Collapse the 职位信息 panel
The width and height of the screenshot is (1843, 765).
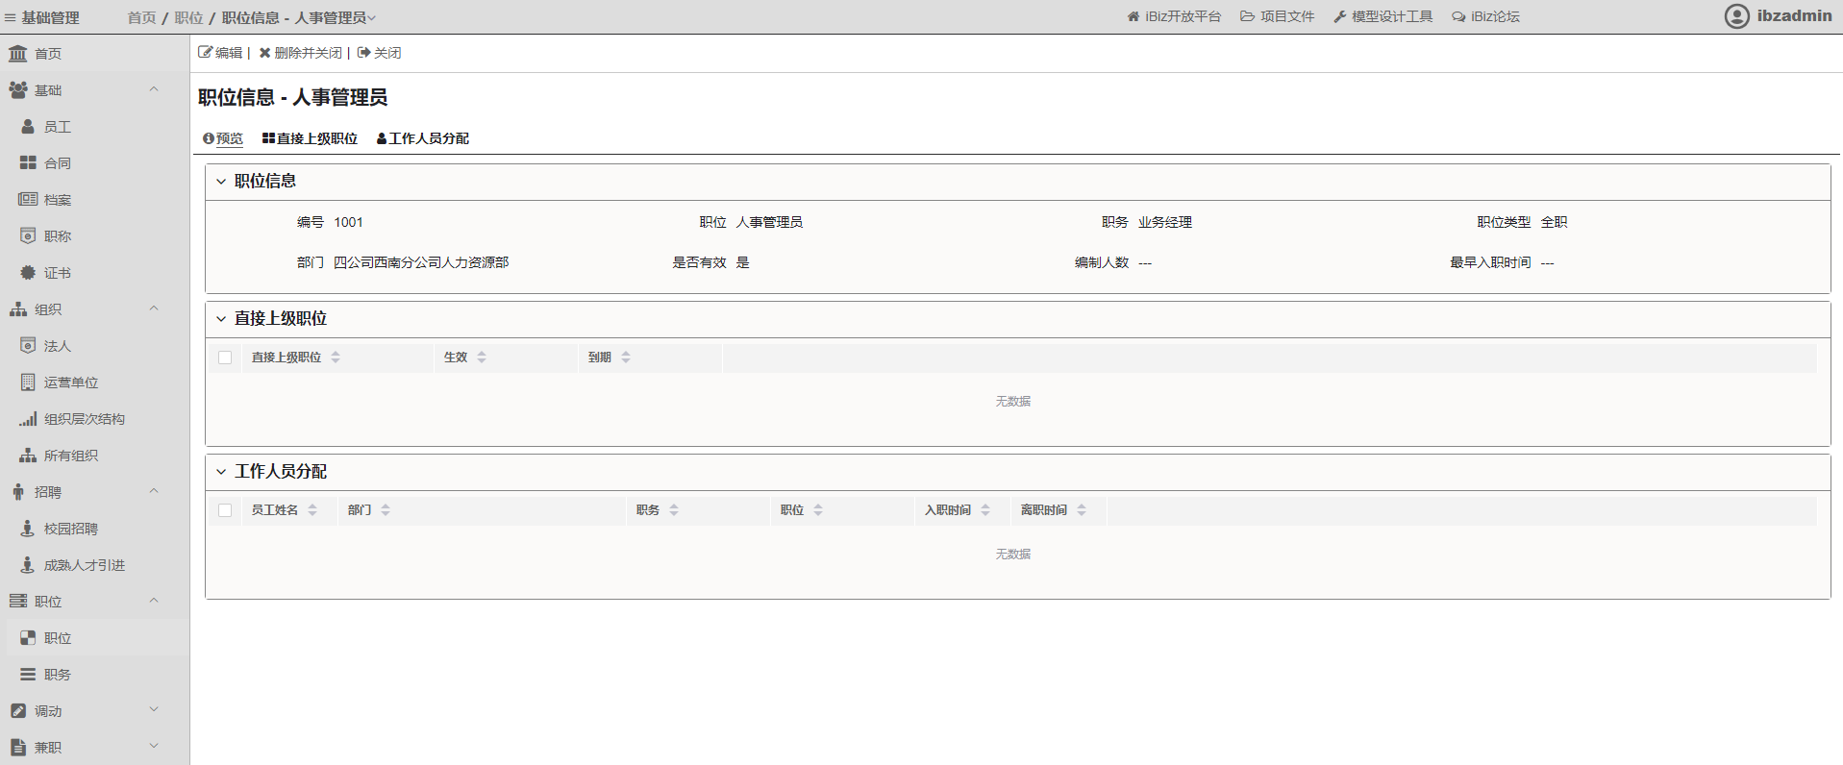point(221,181)
